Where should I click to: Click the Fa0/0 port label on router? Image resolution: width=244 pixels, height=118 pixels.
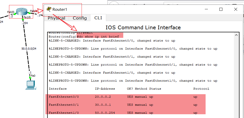tap(11, 12)
